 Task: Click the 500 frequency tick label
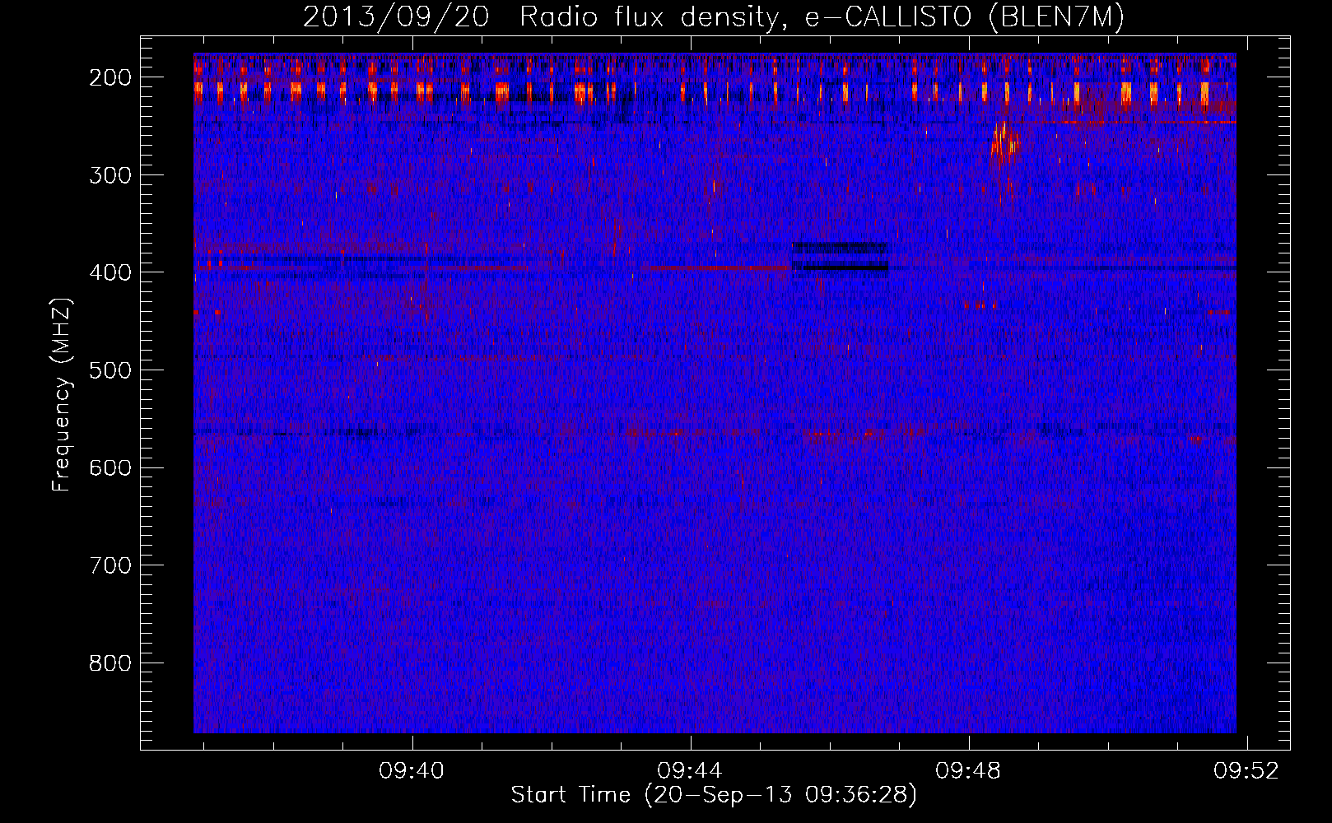click(110, 370)
